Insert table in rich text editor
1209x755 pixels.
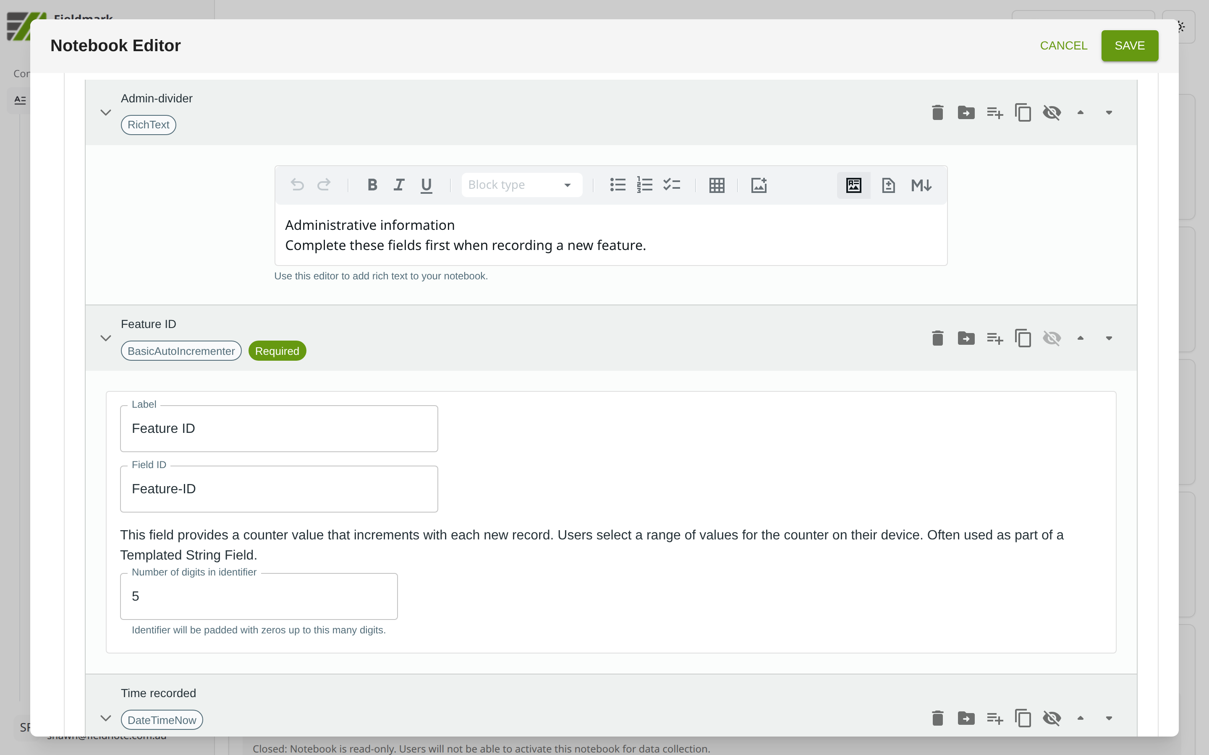coord(717,185)
